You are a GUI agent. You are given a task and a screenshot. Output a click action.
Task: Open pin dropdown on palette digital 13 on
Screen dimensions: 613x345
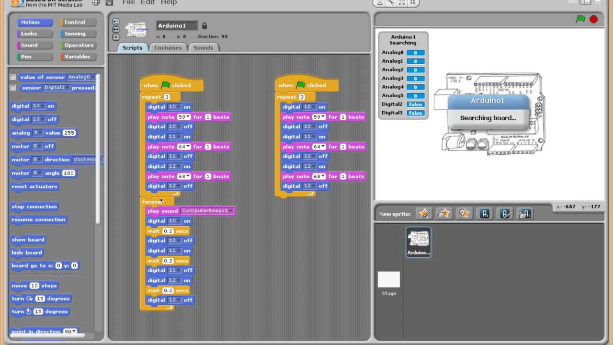38,106
